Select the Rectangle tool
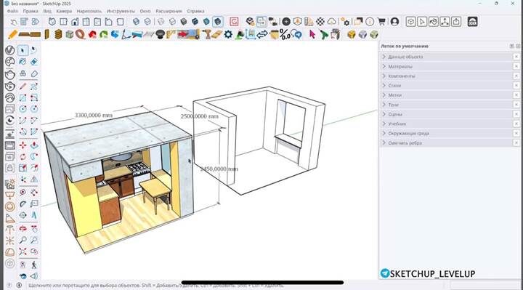This screenshot has height=290, width=523. 23,98
